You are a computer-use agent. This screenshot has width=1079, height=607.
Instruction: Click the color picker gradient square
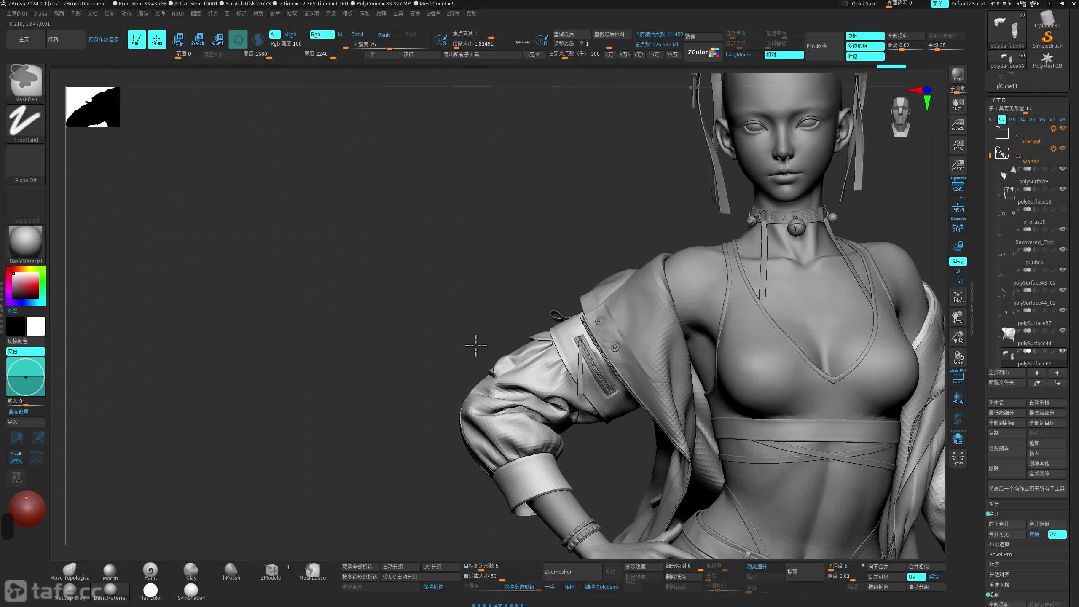point(25,286)
